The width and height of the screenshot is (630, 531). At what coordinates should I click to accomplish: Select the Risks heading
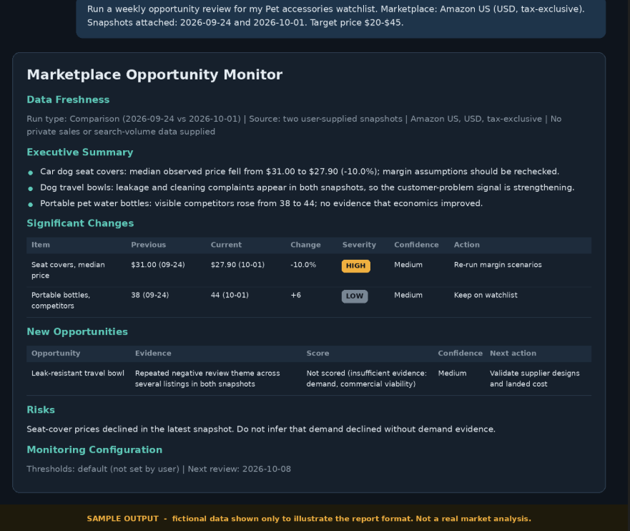click(x=41, y=410)
